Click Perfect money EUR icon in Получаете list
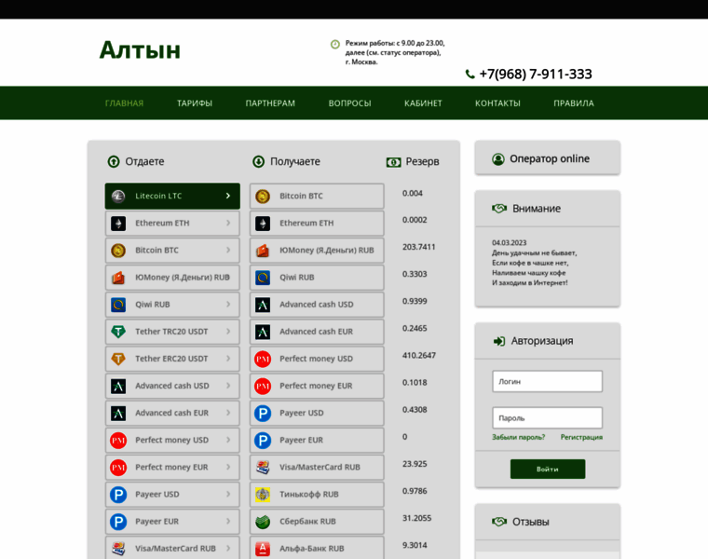Viewport: 708px width, 559px height. pyautogui.click(x=263, y=386)
